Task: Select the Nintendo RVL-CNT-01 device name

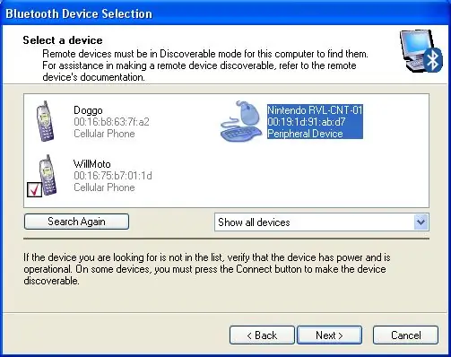Action: point(315,110)
